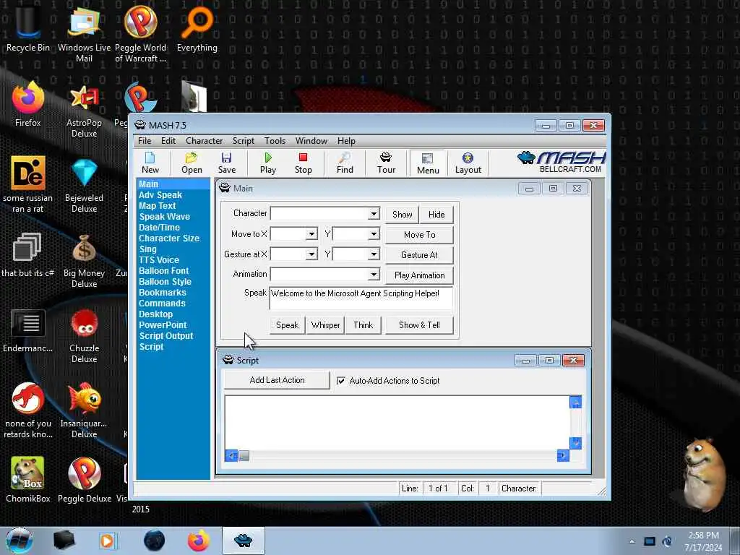This screenshot has width=740, height=555.
Task: Select Balloon Style in the sidebar
Action: [x=165, y=282]
